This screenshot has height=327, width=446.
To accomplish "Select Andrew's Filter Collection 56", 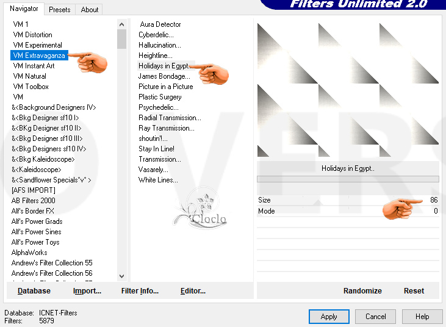I will pos(52,273).
